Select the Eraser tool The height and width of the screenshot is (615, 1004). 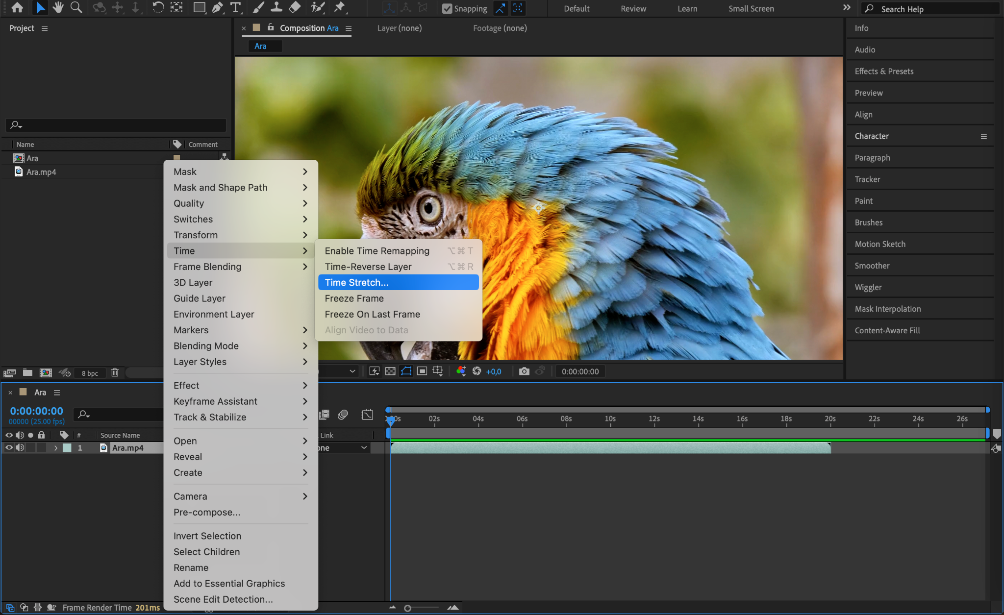295,7
